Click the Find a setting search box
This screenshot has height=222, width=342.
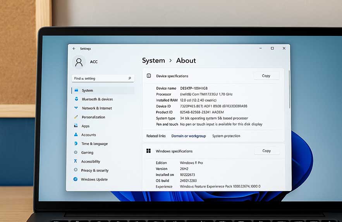103,79
